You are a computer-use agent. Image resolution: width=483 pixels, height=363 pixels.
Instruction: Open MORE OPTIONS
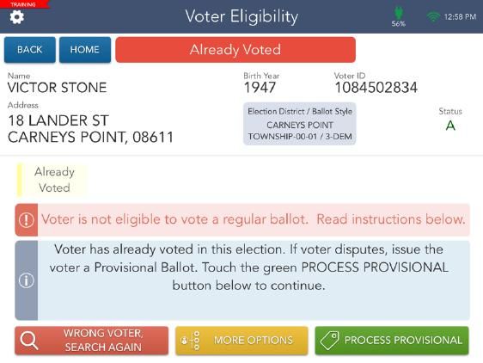point(241,341)
